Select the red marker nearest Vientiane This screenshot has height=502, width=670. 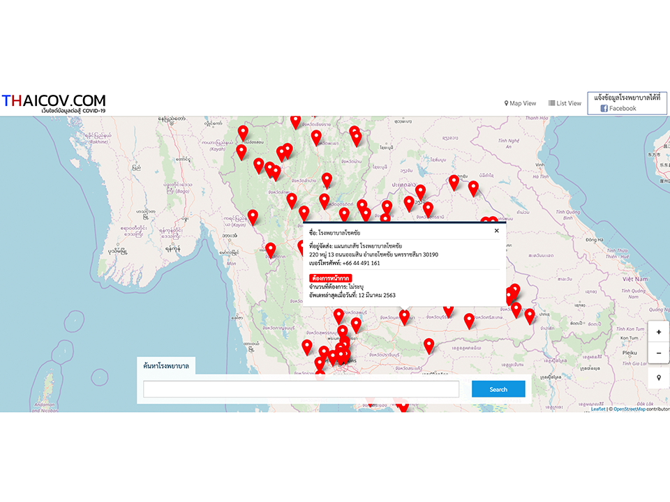(x=420, y=191)
